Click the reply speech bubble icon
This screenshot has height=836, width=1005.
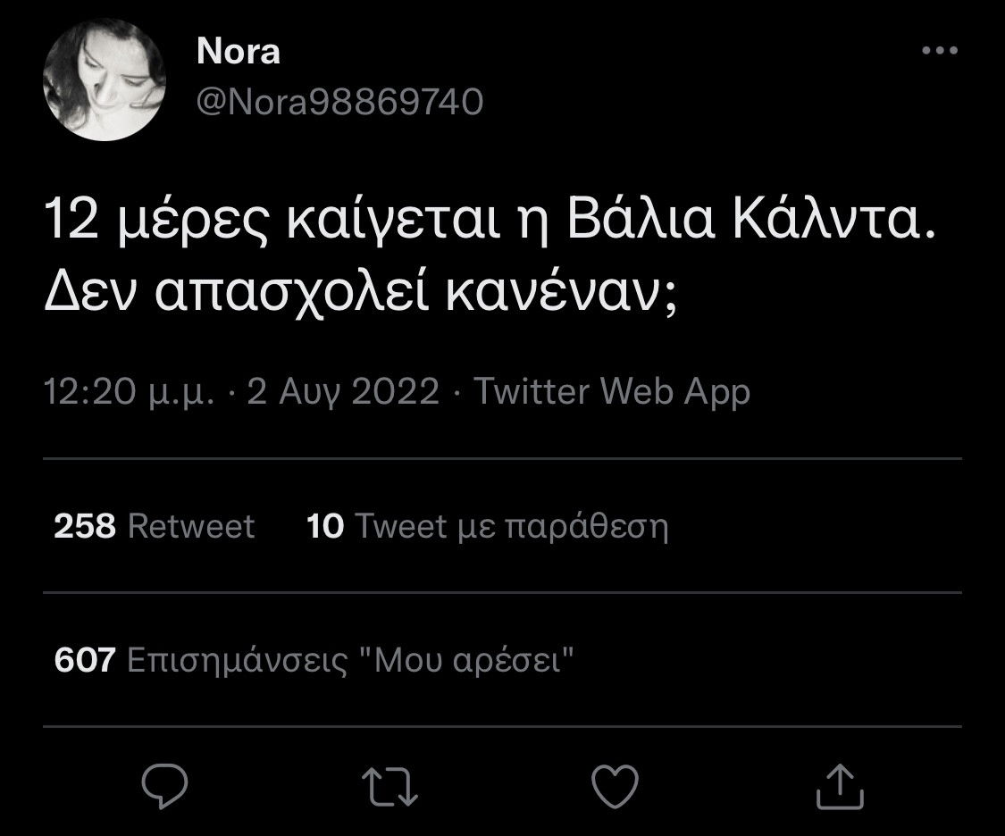coord(165,787)
